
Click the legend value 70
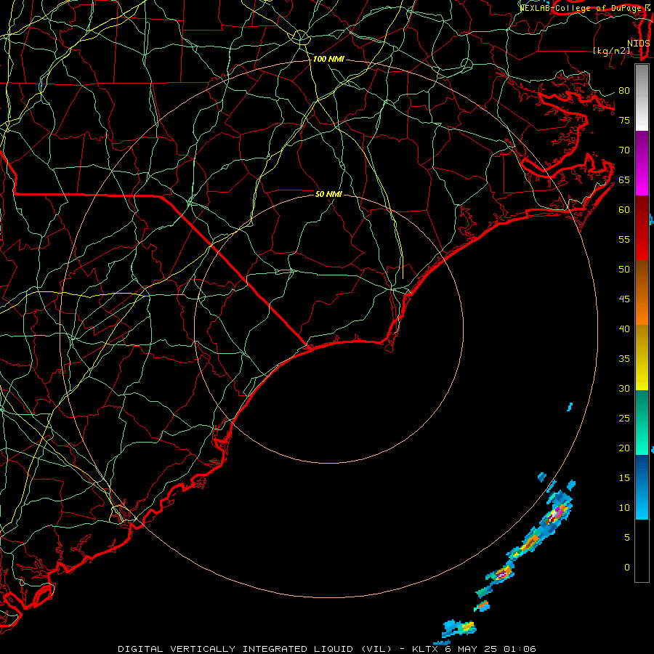624,150
